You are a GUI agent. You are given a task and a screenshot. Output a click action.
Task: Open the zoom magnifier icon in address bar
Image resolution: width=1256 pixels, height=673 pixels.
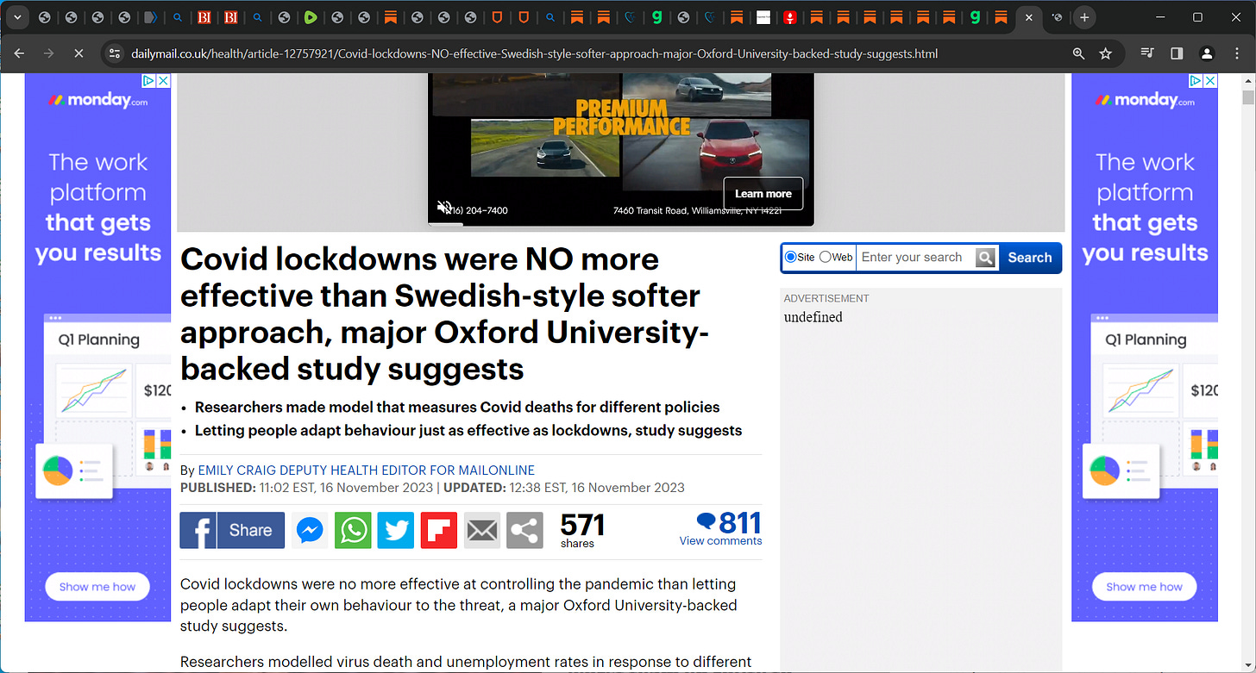click(x=1078, y=53)
